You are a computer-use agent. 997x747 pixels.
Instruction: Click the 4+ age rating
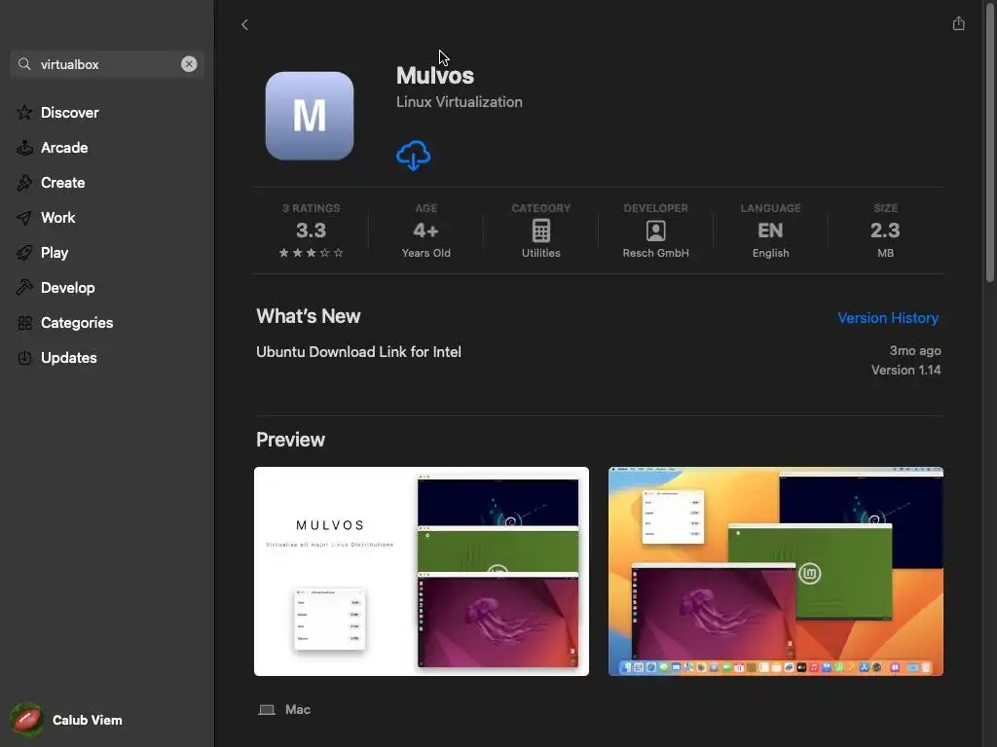click(426, 230)
